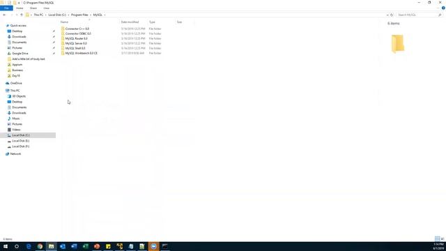
Task: Open the Connector C++ 8.0 folder
Action: pos(77,29)
